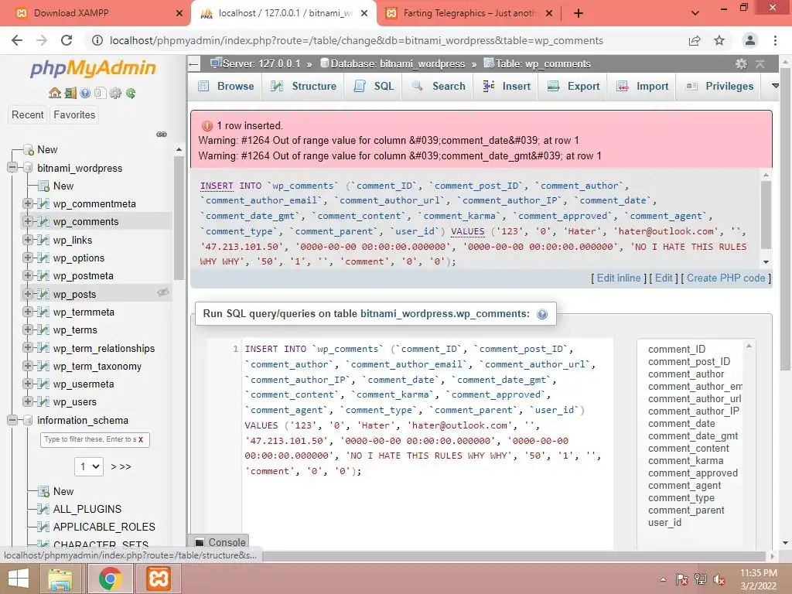Clear the table filter with red X

[141, 439]
